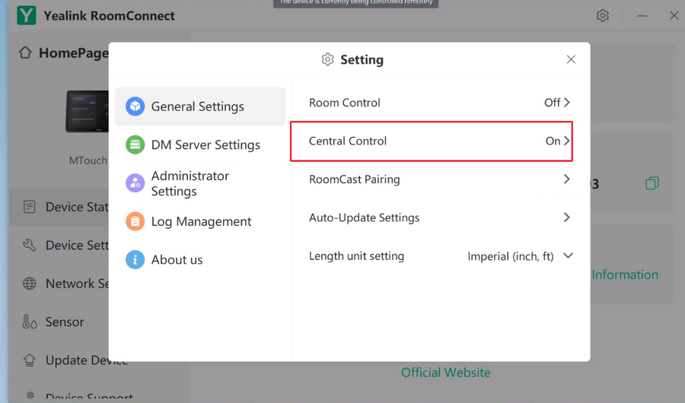Open Room Control setting row
This screenshot has width=685, height=403.
point(441,103)
